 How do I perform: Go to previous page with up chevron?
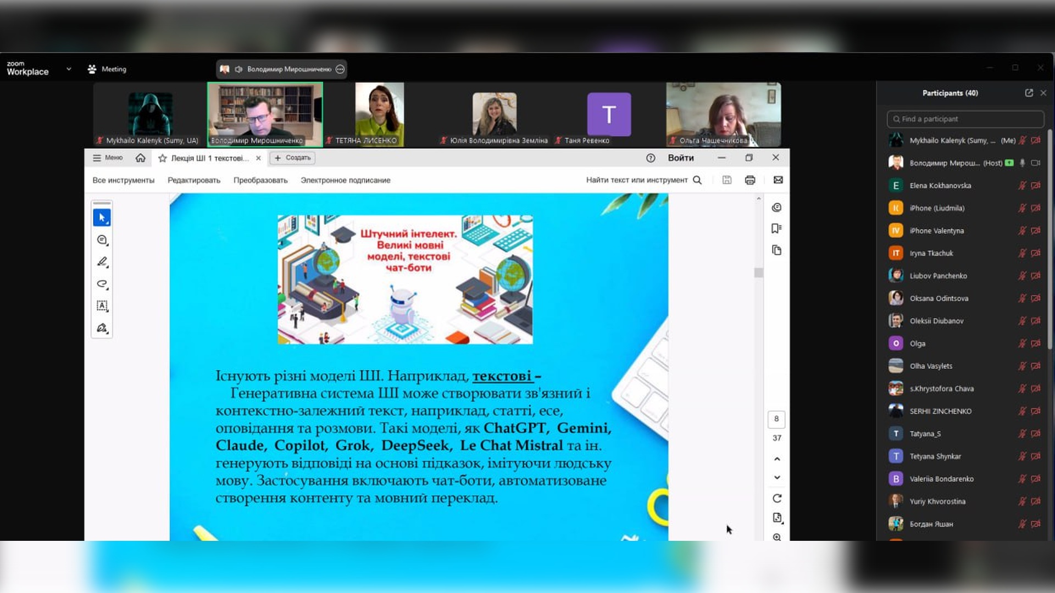click(777, 459)
